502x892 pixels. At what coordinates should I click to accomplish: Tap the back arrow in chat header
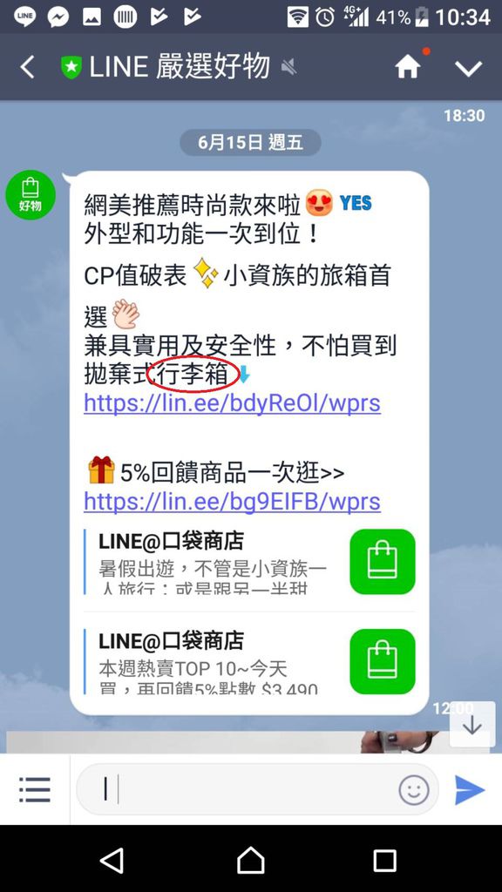point(27,67)
